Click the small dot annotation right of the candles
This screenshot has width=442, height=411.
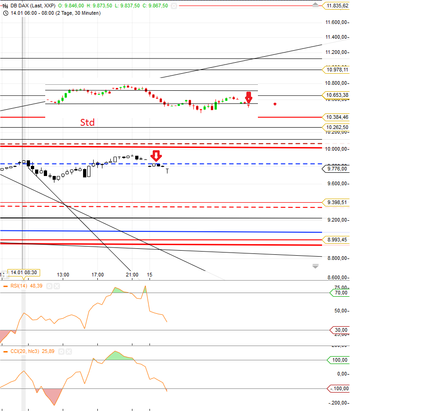point(275,104)
